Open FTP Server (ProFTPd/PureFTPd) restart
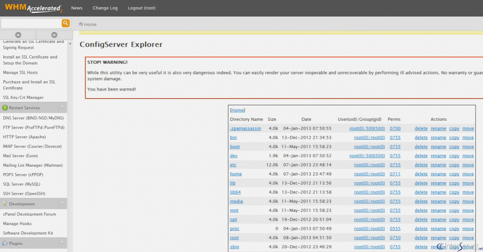 click(33, 127)
